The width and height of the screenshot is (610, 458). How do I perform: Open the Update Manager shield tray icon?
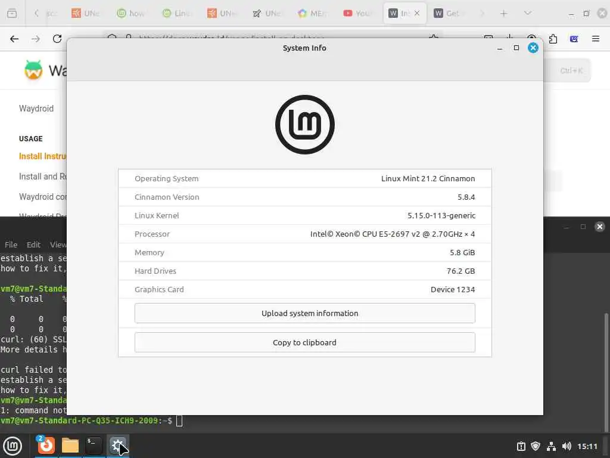[x=536, y=446]
